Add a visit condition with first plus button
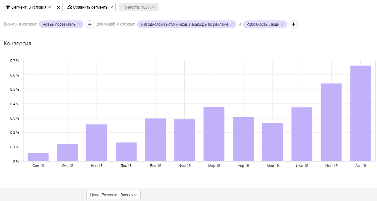The height and width of the screenshot is (201, 377). click(90, 25)
